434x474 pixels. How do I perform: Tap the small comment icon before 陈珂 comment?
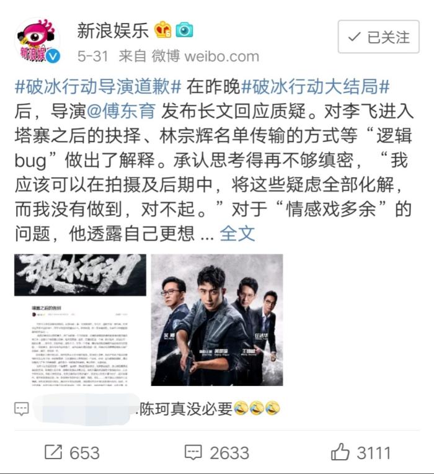click(x=22, y=409)
